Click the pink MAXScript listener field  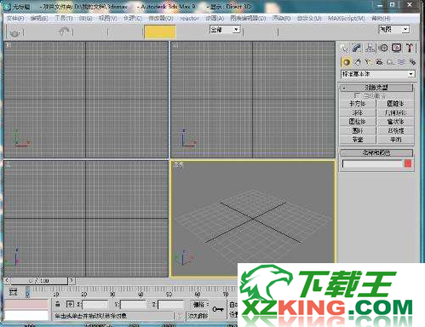pyautogui.click(x=26, y=304)
